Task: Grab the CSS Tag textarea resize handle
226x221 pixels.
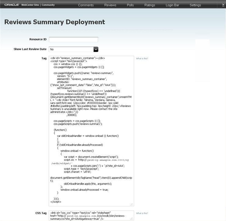Action: (x=131, y=219)
